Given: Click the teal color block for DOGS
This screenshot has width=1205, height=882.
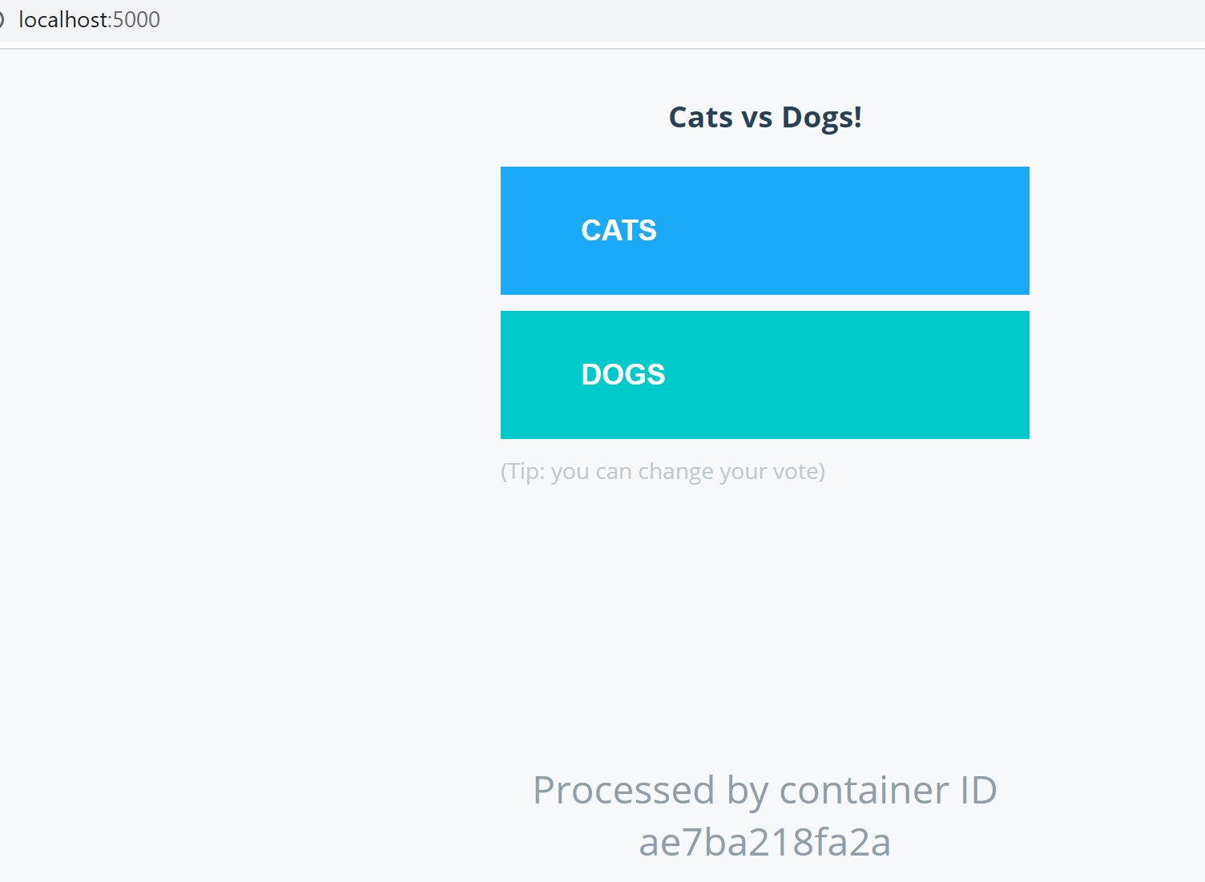Looking at the screenshot, I should pos(881,375).
